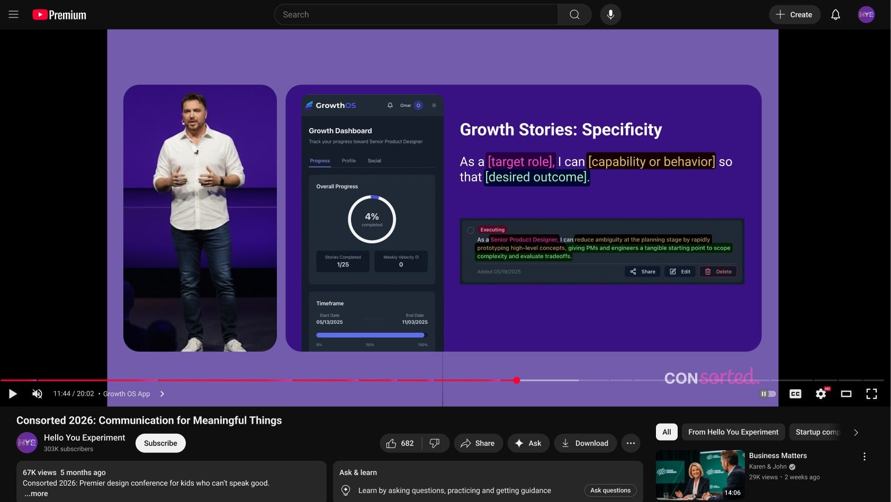Click the 303K subscribers text
The height and width of the screenshot is (502, 891).
click(x=68, y=449)
